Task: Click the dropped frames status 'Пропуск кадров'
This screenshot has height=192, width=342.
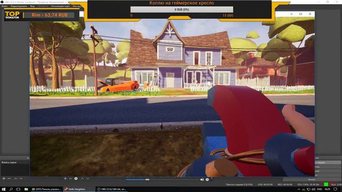Action: (x=239, y=185)
